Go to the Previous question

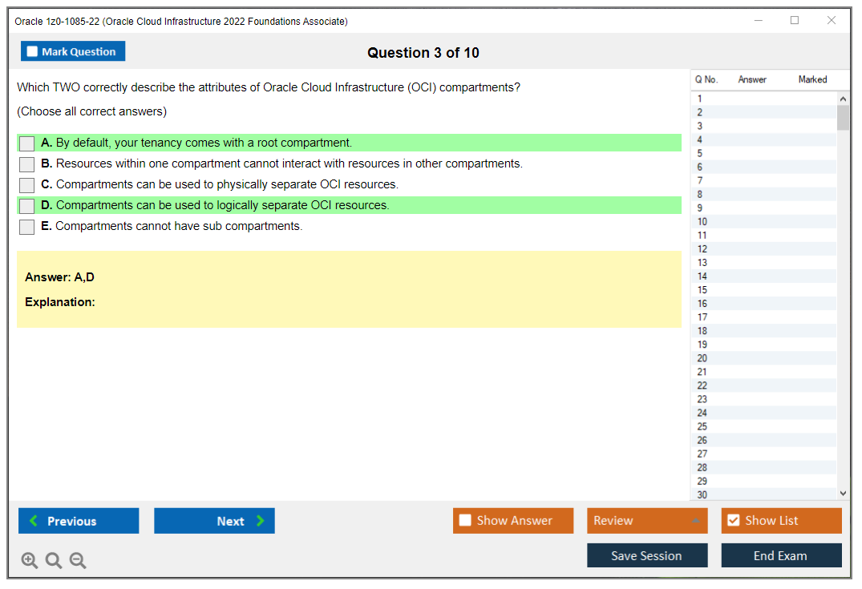(78, 520)
